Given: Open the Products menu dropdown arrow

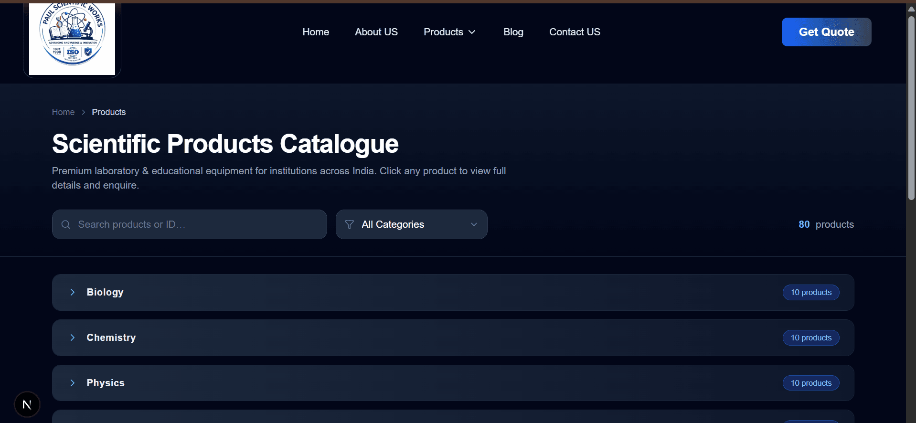Looking at the screenshot, I should (472, 32).
